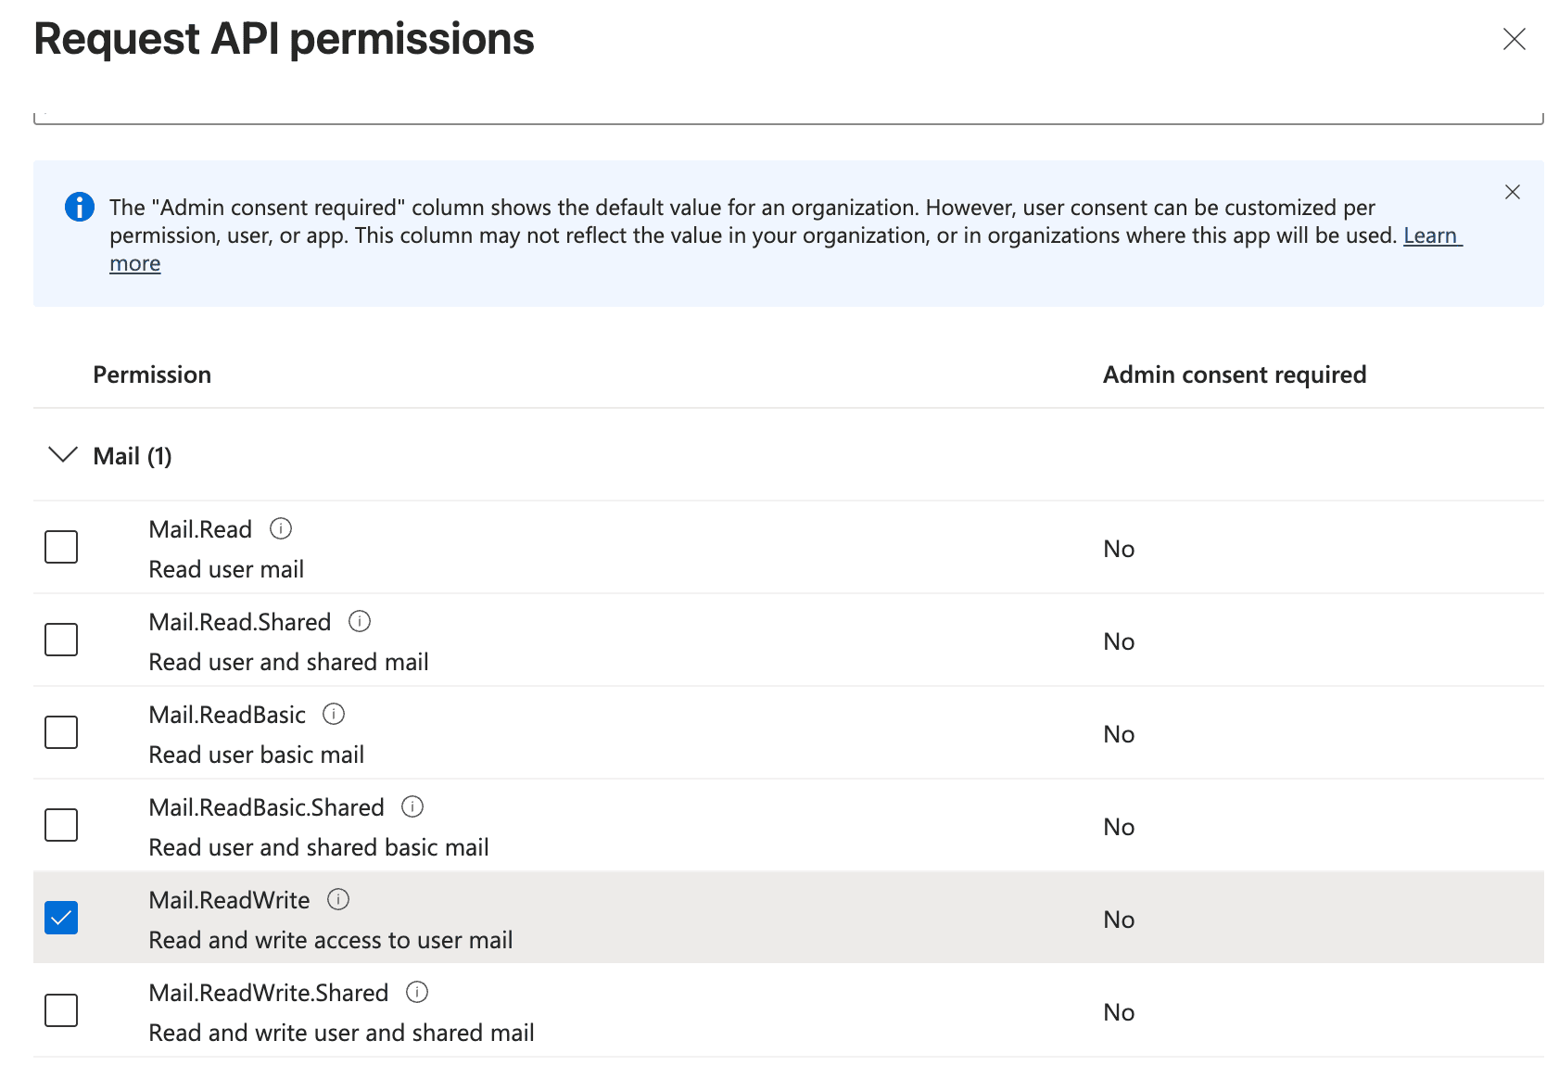The width and height of the screenshot is (1559, 1066).
Task: Click info icon for Mail.ReadBasic.Shared
Action: point(412,806)
